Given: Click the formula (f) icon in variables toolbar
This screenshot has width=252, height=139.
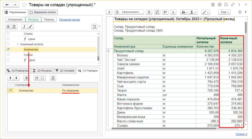Looking at the screenshot, I should (24, 27).
